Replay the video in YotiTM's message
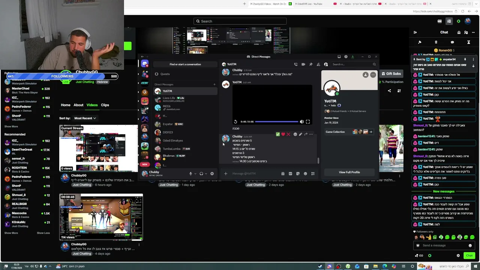480x270 pixels. tap(235, 122)
